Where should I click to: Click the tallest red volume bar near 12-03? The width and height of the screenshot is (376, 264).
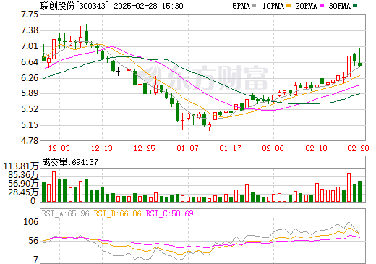pyautogui.click(x=54, y=187)
